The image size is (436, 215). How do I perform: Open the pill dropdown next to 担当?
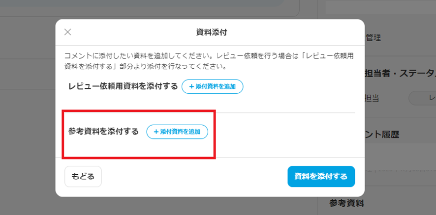pos(422,98)
